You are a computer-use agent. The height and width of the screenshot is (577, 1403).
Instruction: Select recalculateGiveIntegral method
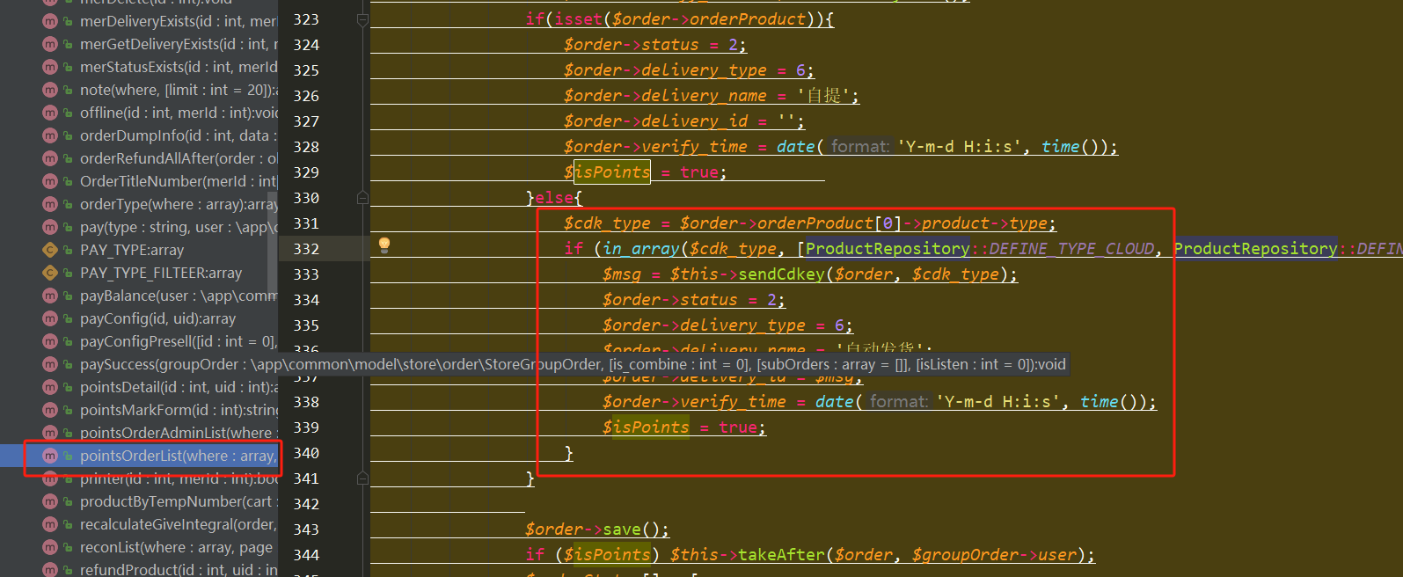pyautogui.click(x=179, y=524)
